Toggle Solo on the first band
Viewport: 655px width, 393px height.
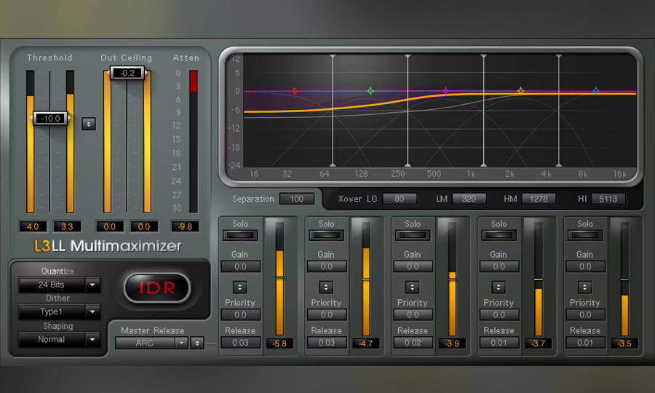(239, 235)
